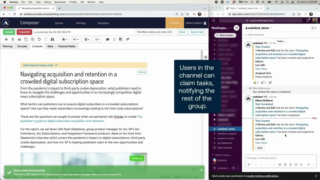Open the websked_demo channel details dropdown
This screenshot has height=180, width=320.
pos(258,28)
